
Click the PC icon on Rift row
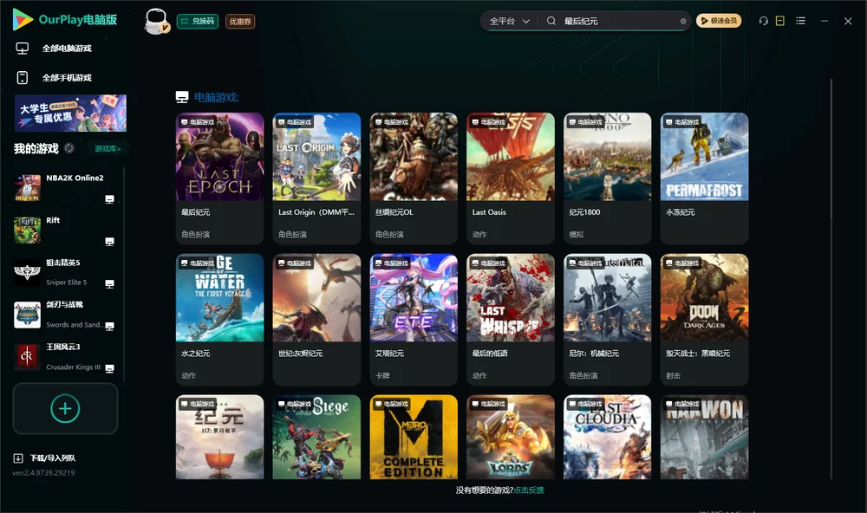109,242
